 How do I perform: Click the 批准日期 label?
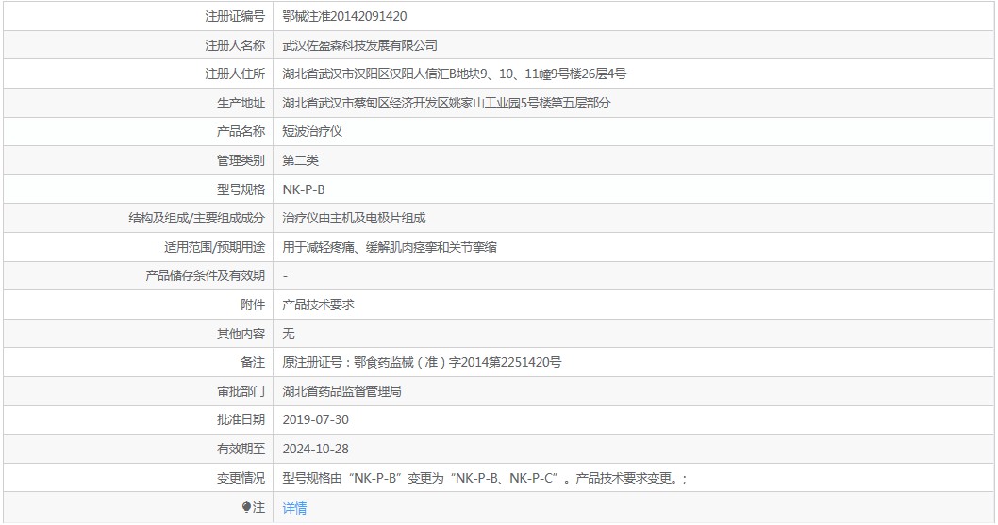pyautogui.click(x=241, y=420)
